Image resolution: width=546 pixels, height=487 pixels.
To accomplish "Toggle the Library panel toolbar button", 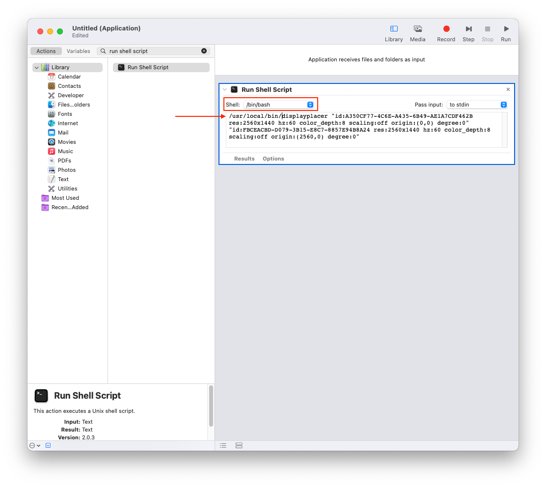I will tap(393, 33).
